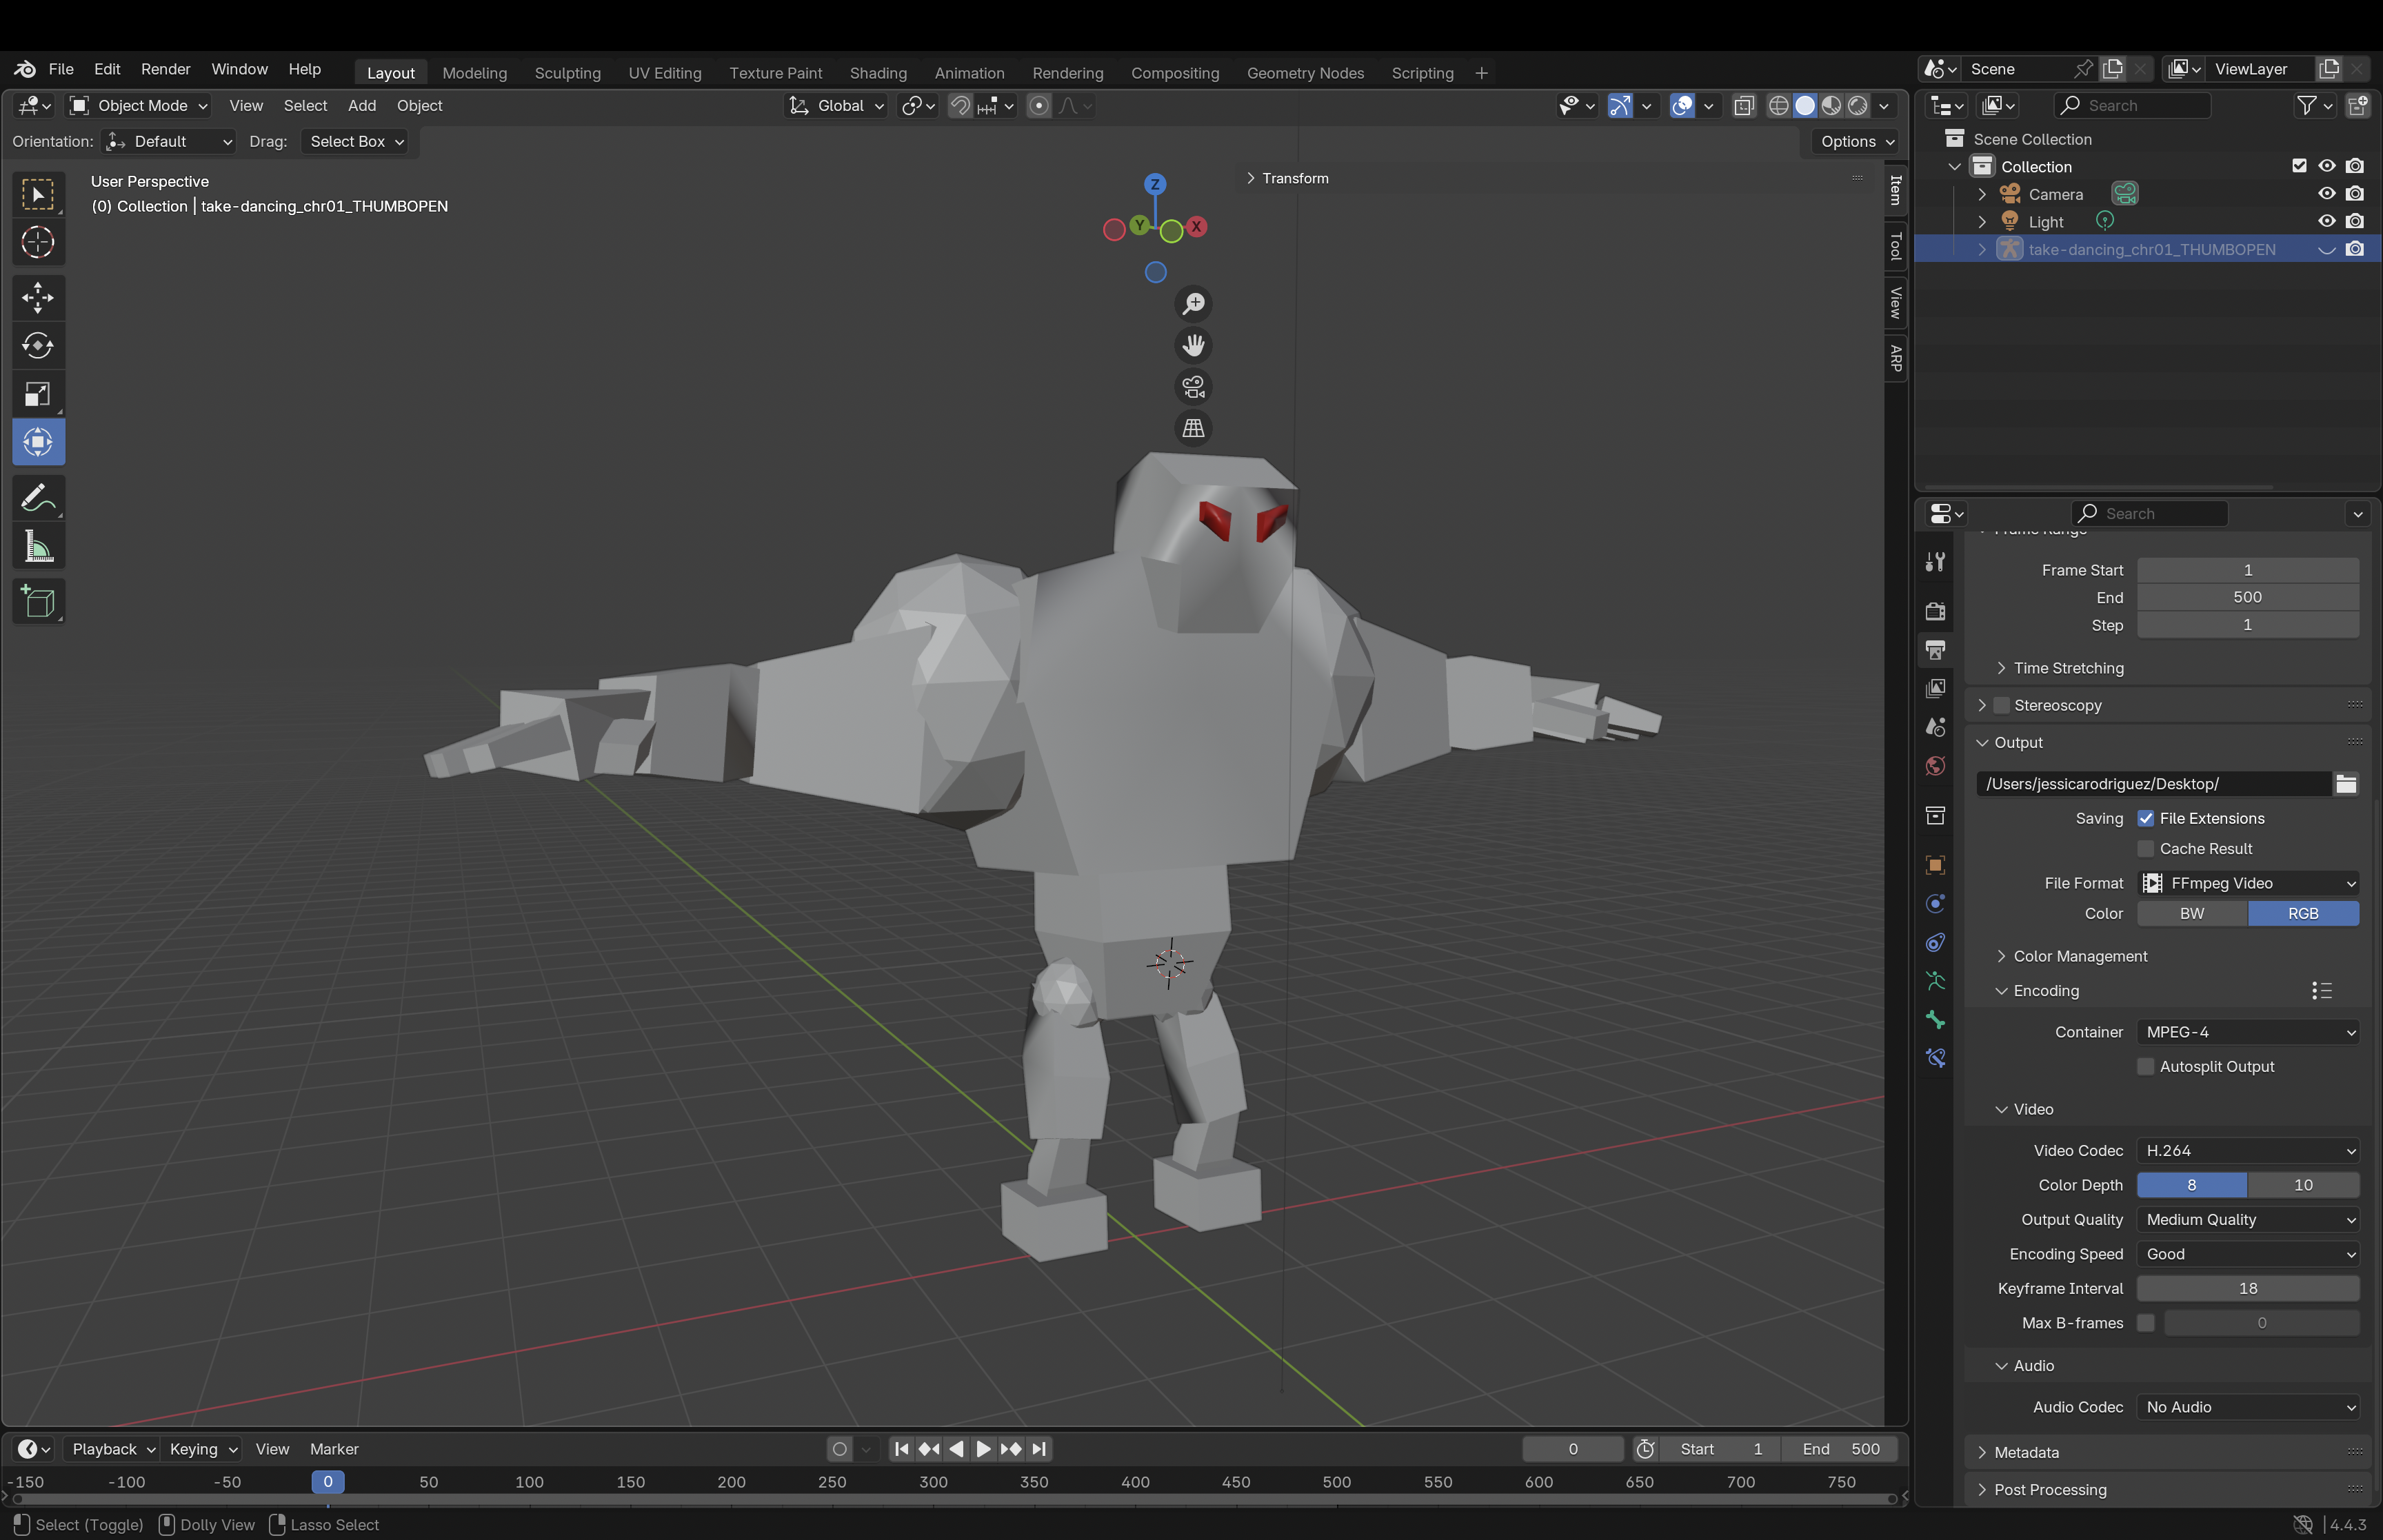The width and height of the screenshot is (2383, 1540).
Task: Open the Encoding Speed dropdown
Action: click(x=2248, y=1254)
